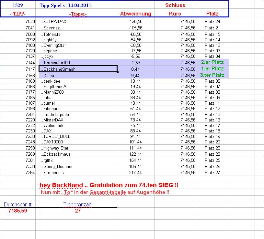The height and width of the screenshot is (239, 264).
Task: Select the 2.er Platz cell
Action: pos(212,62)
